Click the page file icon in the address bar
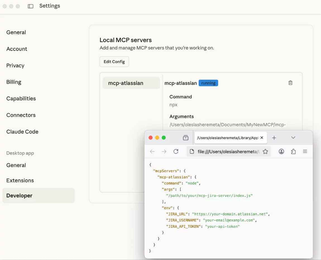This screenshot has height=260, width=321. (x=191, y=151)
